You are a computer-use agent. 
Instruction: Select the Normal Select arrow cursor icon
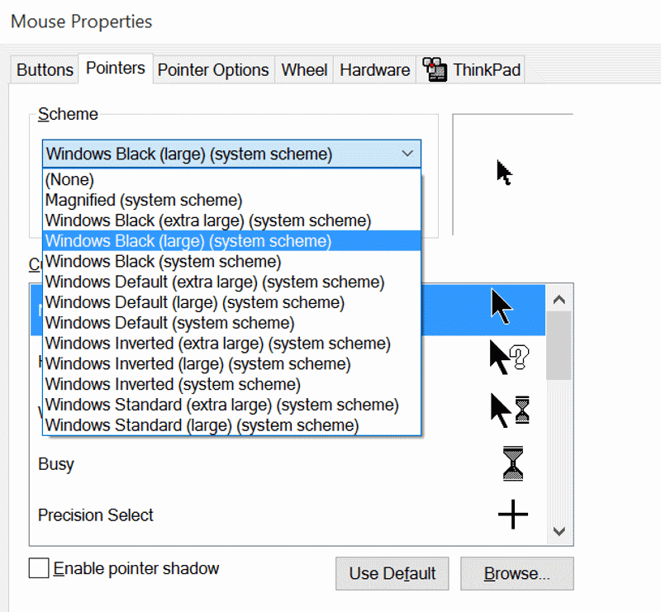click(502, 306)
